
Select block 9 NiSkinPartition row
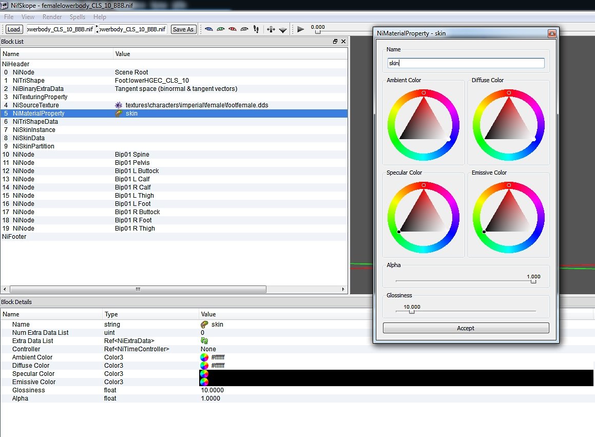[174, 146]
